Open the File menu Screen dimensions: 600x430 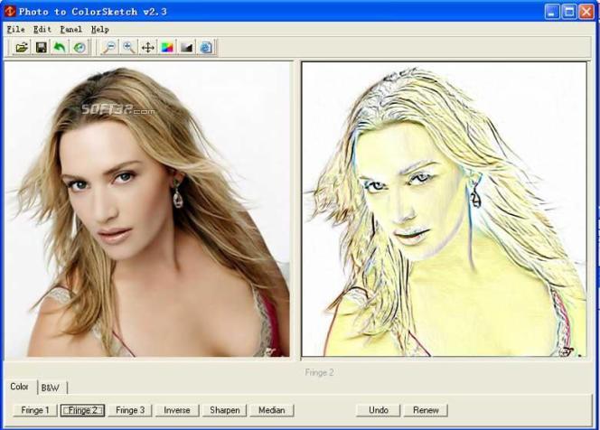[x=15, y=30]
